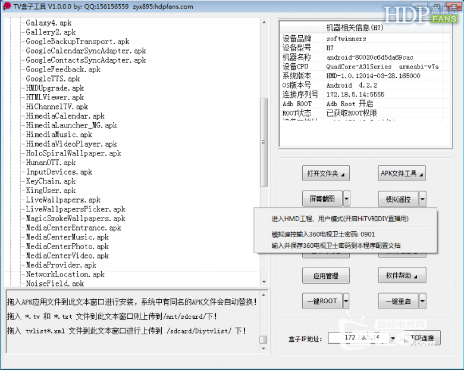This screenshot has height=370, width=464.
Task: Select LiveWallpapers.apk
Action: tap(63, 200)
